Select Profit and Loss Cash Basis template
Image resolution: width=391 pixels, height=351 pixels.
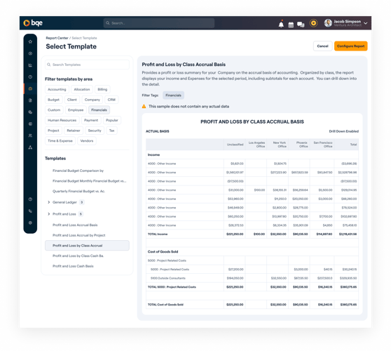pyautogui.click(x=73, y=266)
